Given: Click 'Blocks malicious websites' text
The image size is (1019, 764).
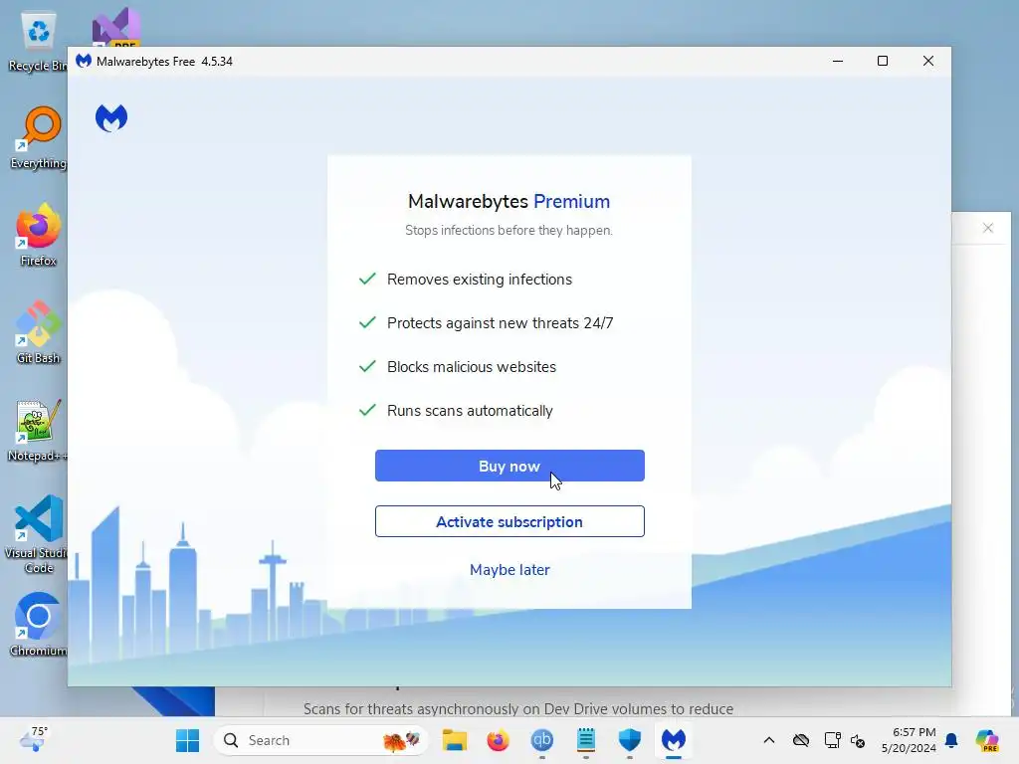Looking at the screenshot, I should pyautogui.click(x=471, y=367).
